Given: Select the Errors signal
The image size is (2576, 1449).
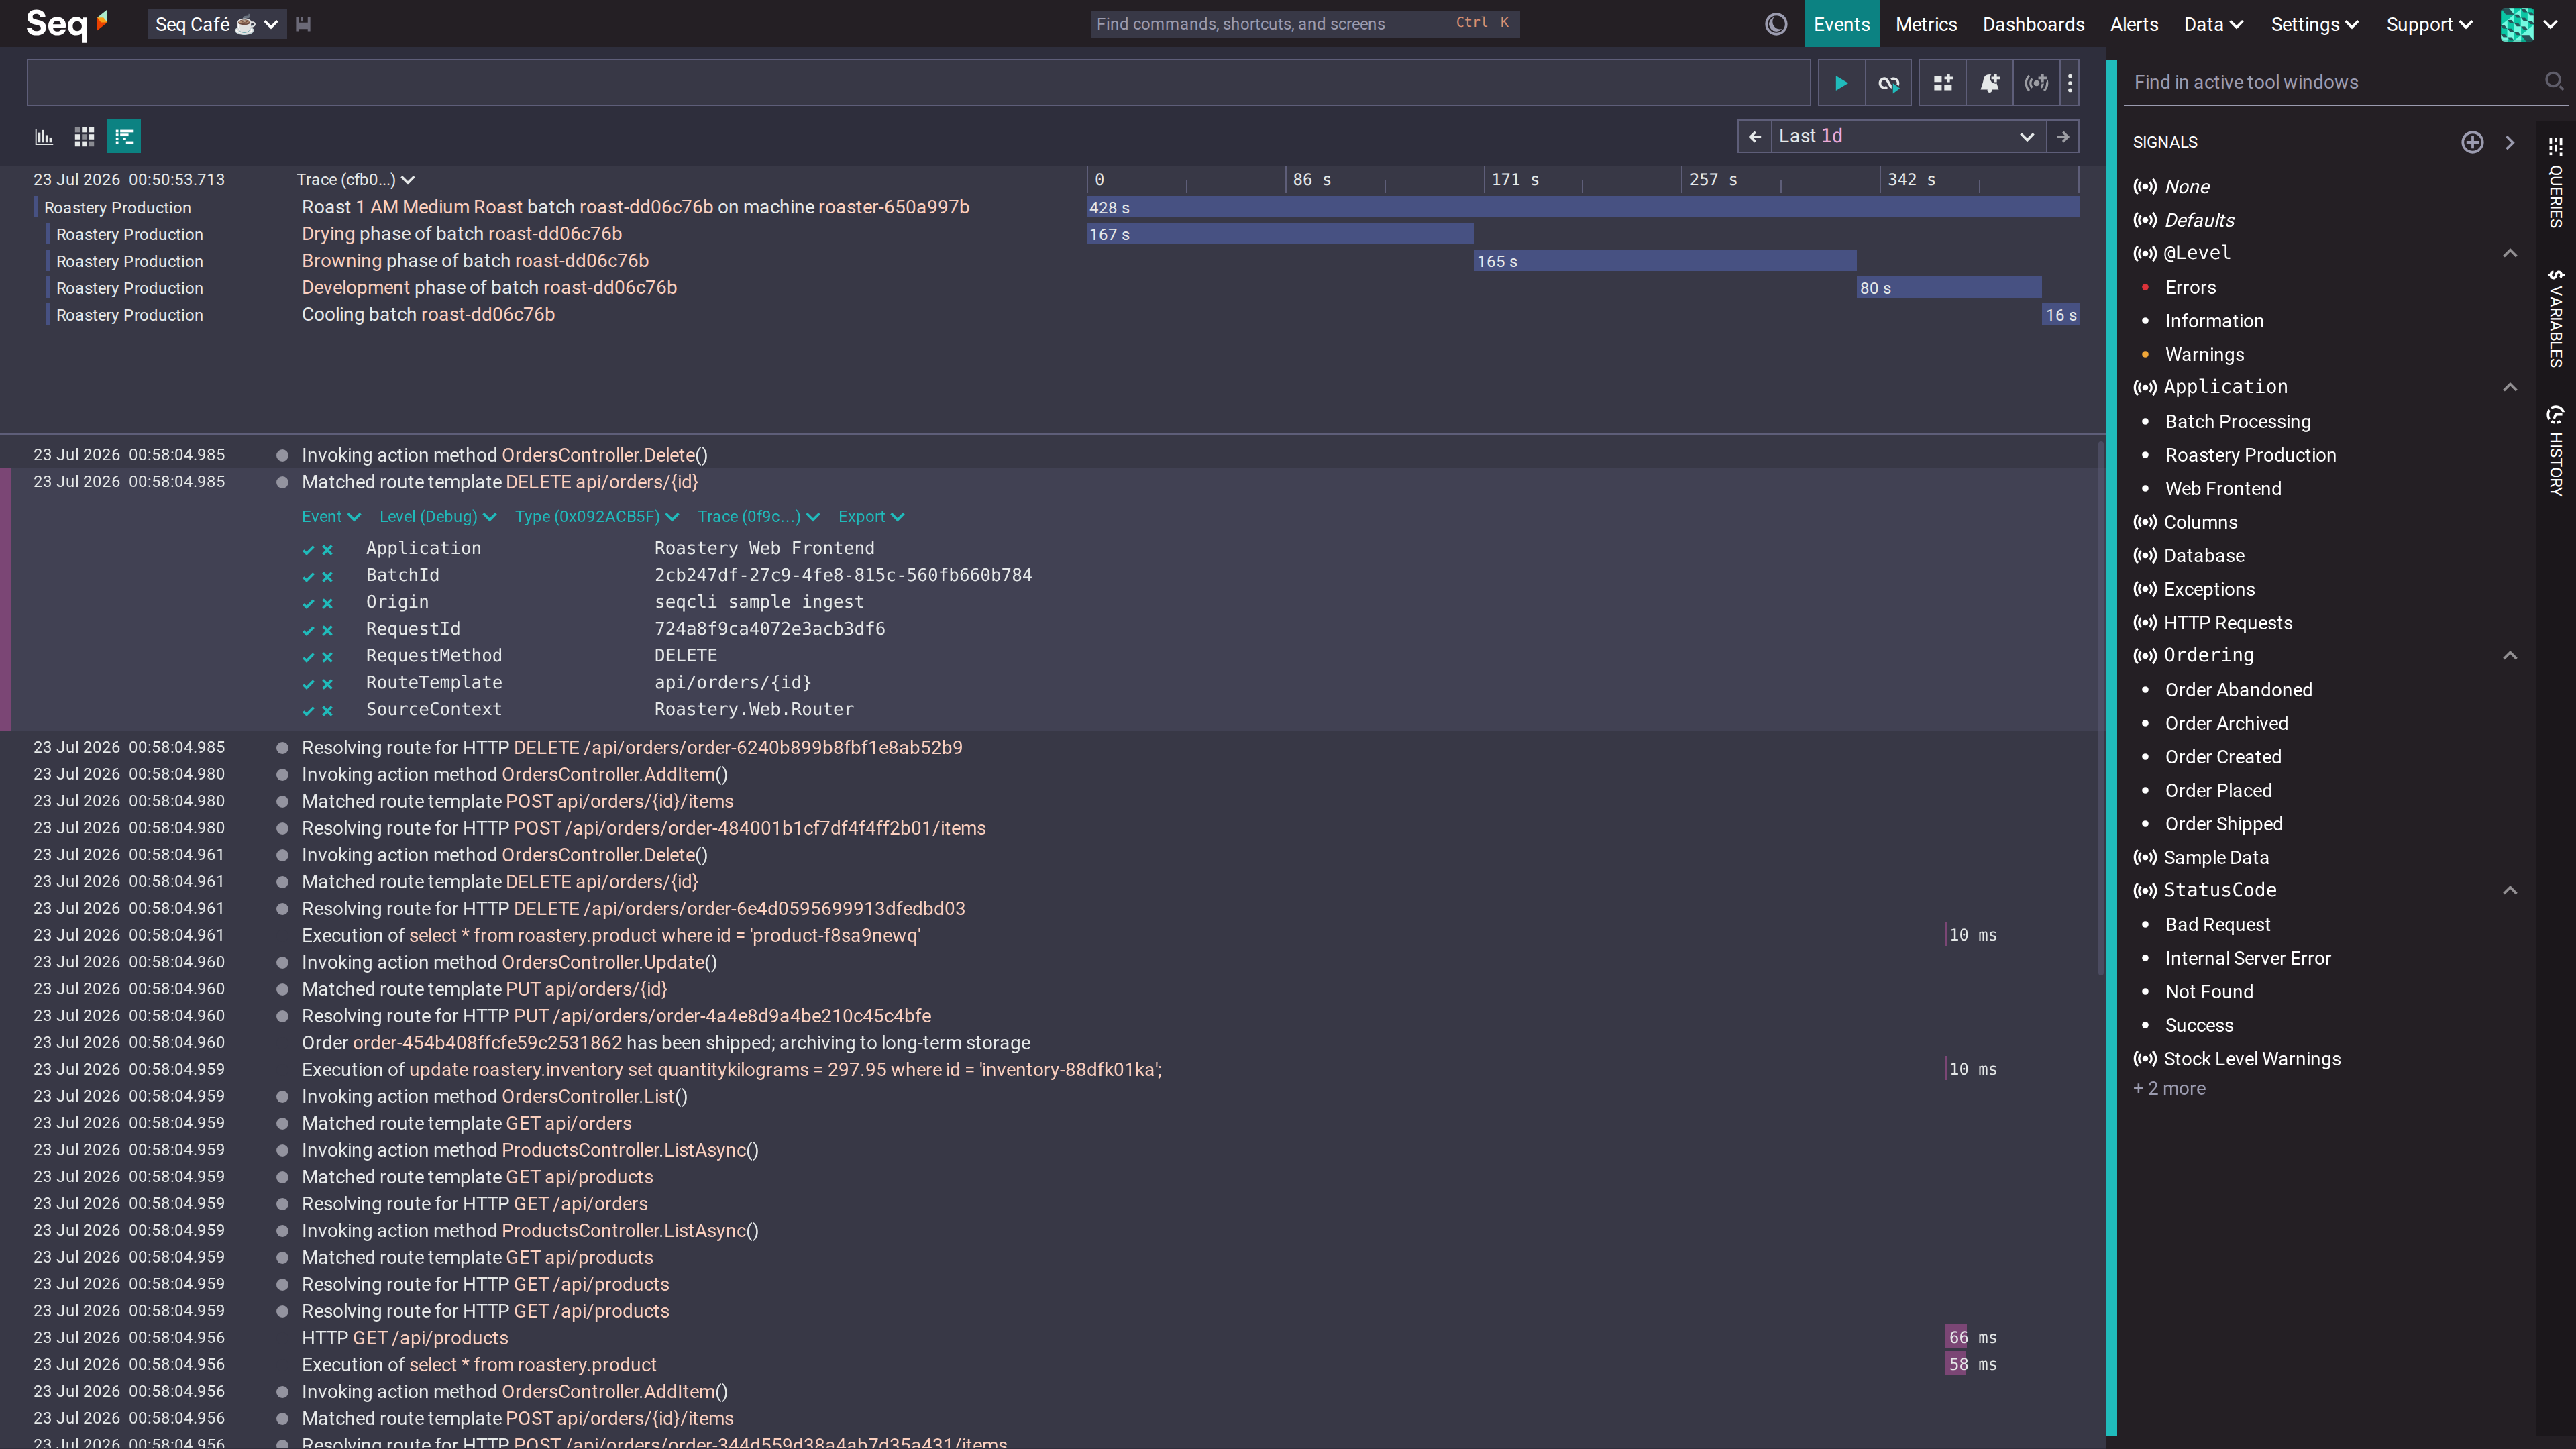Looking at the screenshot, I should (x=2190, y=288).
